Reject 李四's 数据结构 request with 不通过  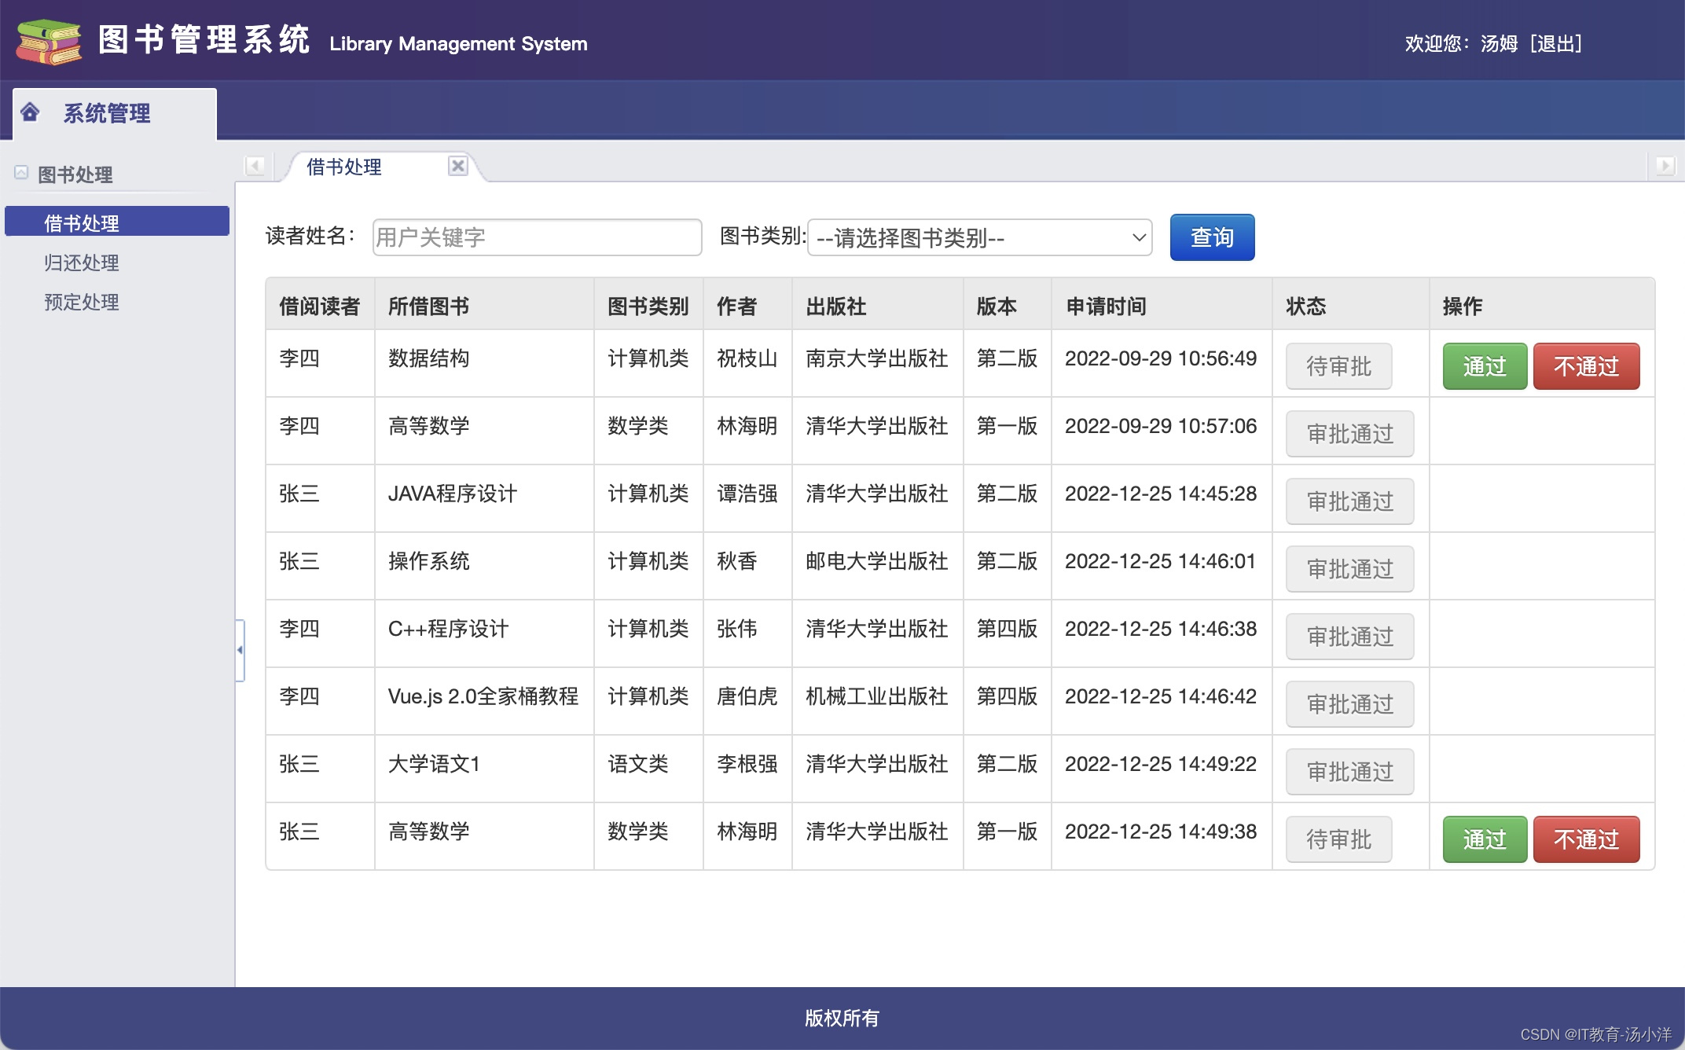[1586, 366]
